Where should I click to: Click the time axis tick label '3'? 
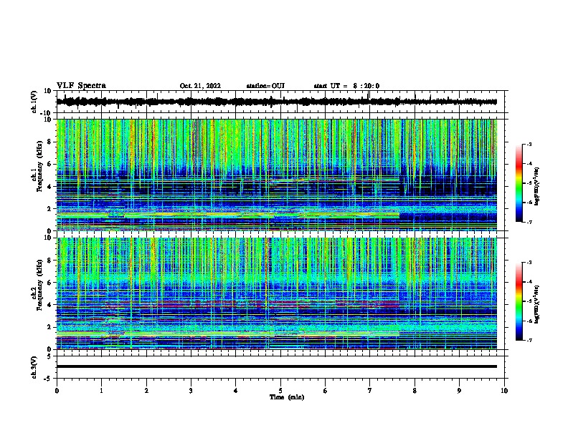pyautogui.click(x=191, y=391)
